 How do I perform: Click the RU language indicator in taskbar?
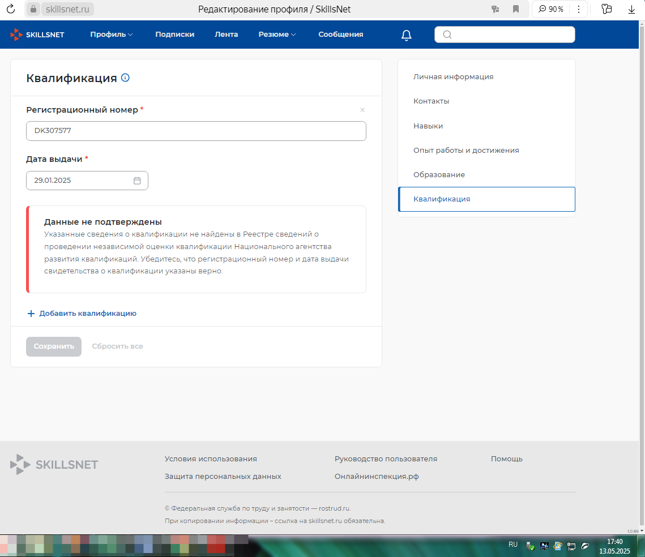(x=513, y=544)
